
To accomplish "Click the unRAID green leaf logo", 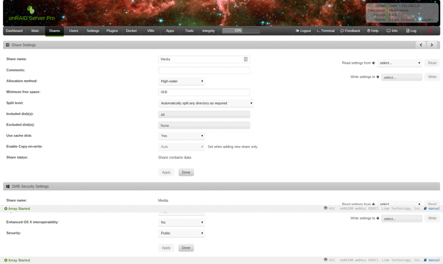I will [x=31, y=10].
